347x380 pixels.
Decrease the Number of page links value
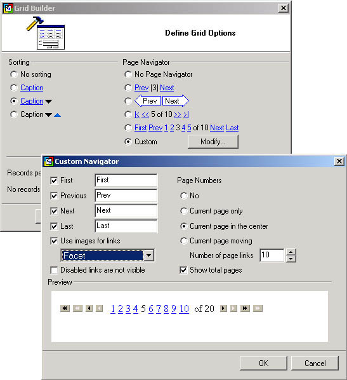pos(291,259)
